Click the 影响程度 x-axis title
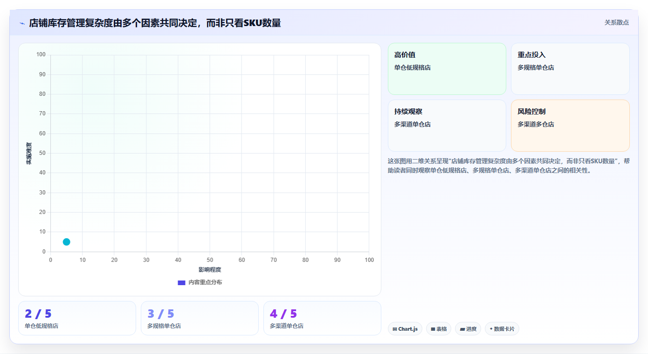The image size is (648, 354). [210, 270]
